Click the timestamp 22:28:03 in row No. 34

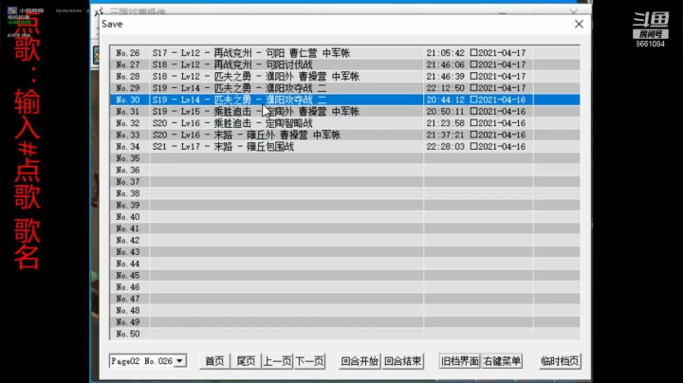point(445,147)
